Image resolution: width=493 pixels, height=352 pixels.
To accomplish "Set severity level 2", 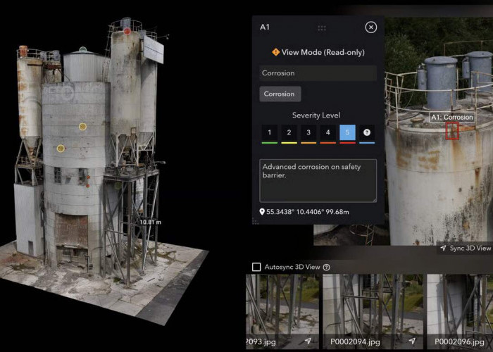I will click(289, 133).
